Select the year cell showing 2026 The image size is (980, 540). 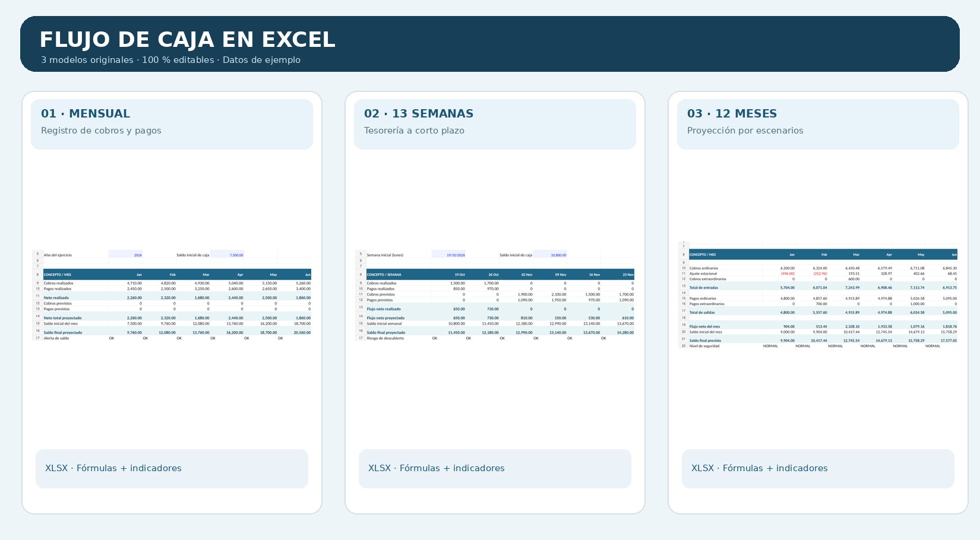point(125,255)
